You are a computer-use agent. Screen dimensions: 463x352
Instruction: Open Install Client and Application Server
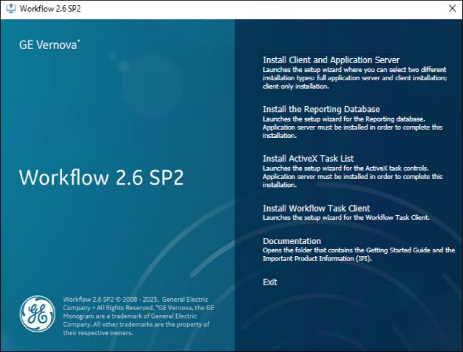[x=331, y=60]
